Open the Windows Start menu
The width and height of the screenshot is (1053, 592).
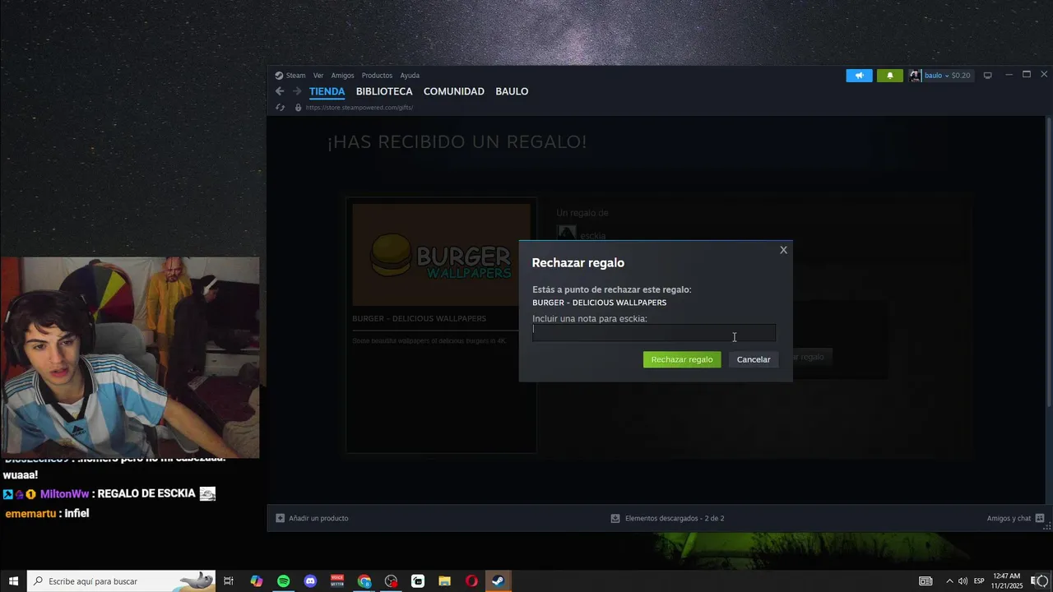pyautogui.click(x=13, y=581)
